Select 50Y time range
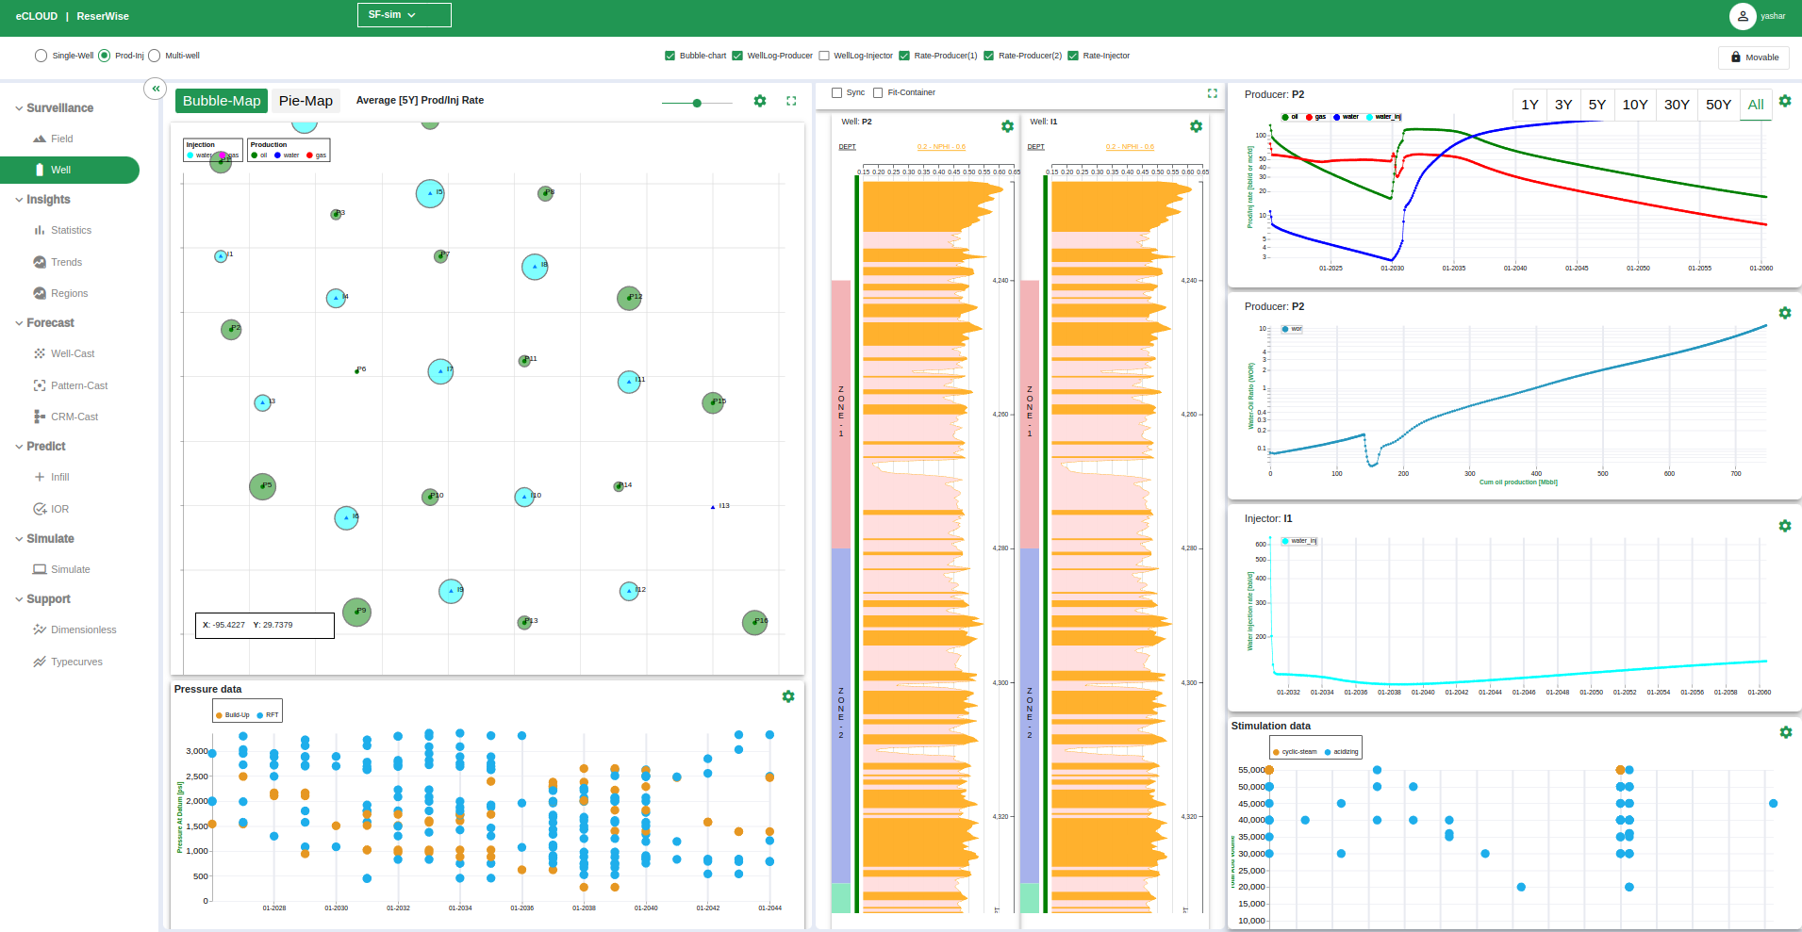 tap(1718, 105)
